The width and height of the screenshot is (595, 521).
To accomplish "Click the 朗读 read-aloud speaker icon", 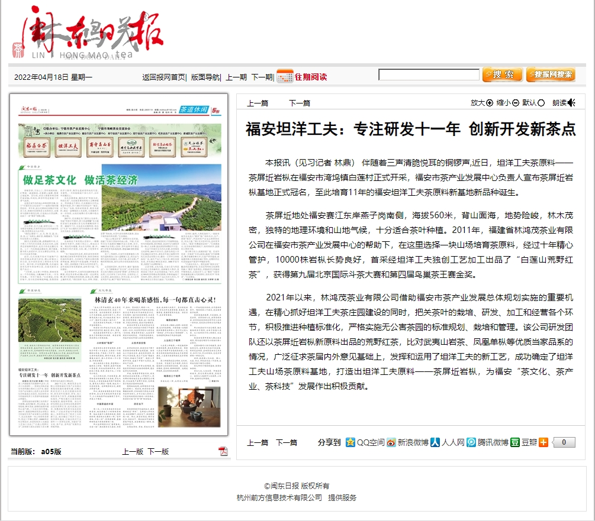I will pos(571,103).
